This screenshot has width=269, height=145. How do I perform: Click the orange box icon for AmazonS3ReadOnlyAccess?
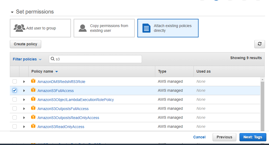tap(33, 126)
